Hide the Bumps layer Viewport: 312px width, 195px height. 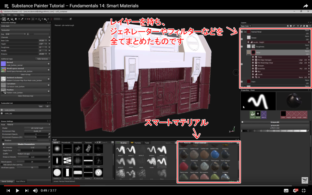click(242, 39)
